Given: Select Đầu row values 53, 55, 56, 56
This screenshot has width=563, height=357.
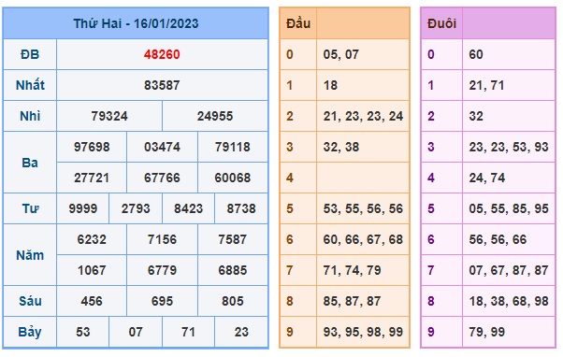Looking at the screenshot, I should point(363,208).
